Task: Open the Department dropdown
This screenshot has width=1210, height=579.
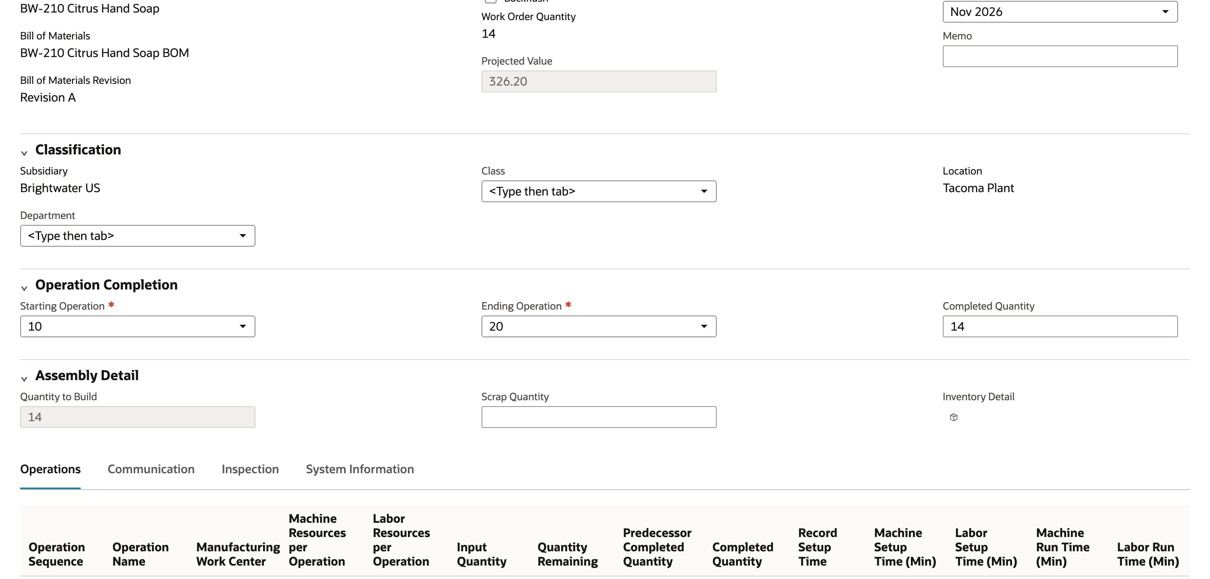Action: click(x=137, y=235)
